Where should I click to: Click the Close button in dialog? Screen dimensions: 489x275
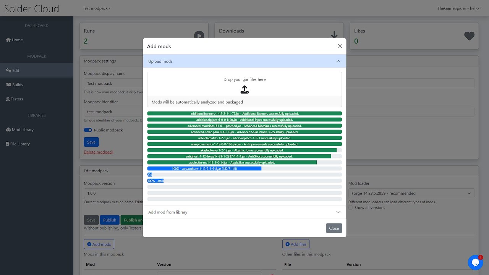(334, 228)
